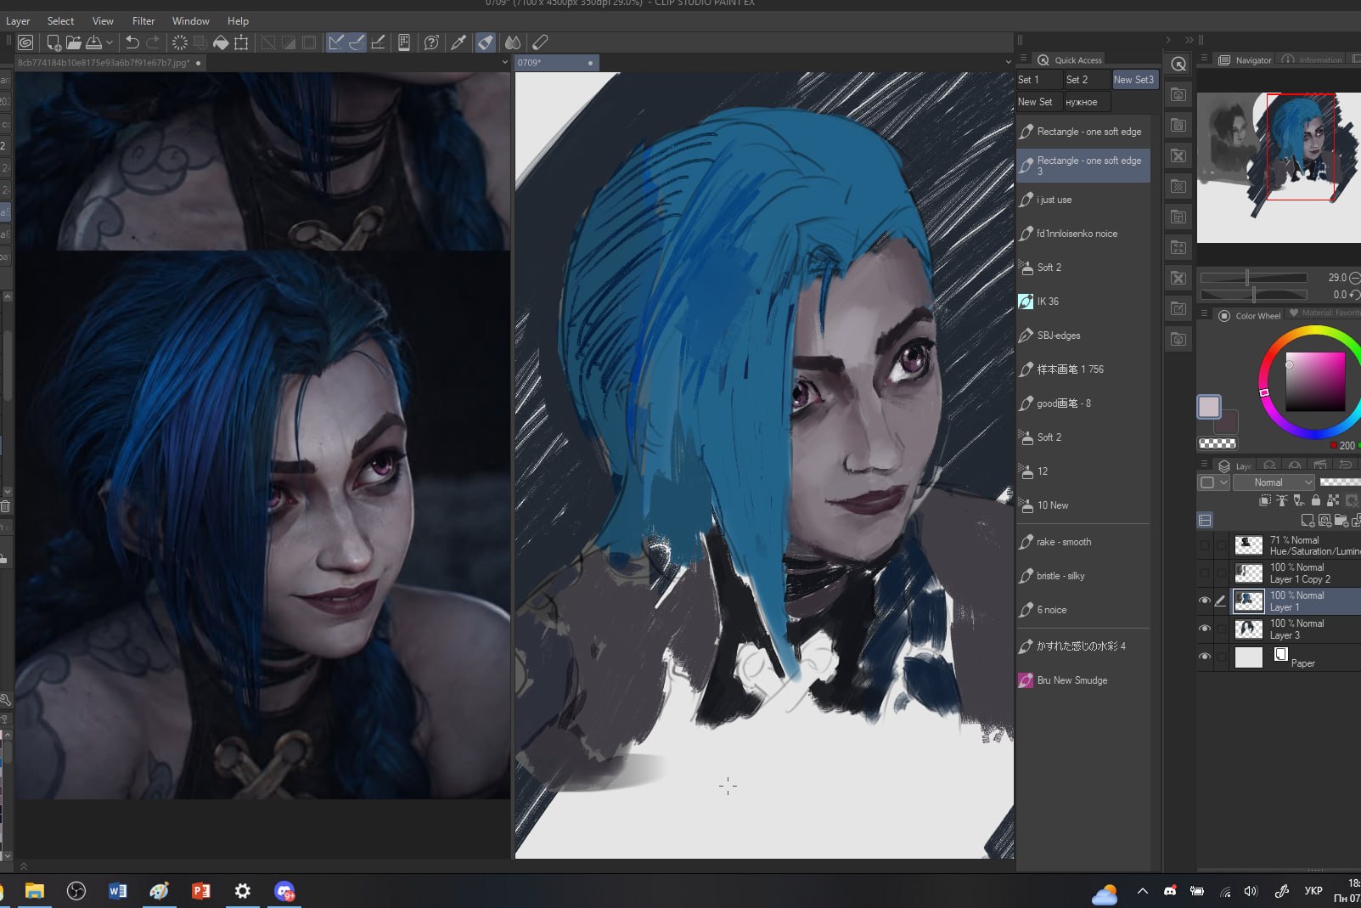Image resolution: width=1361 pixels, height=908 pixels.
Task: Select the eraser icon in command bar
Action: click(x=540, y=42)
